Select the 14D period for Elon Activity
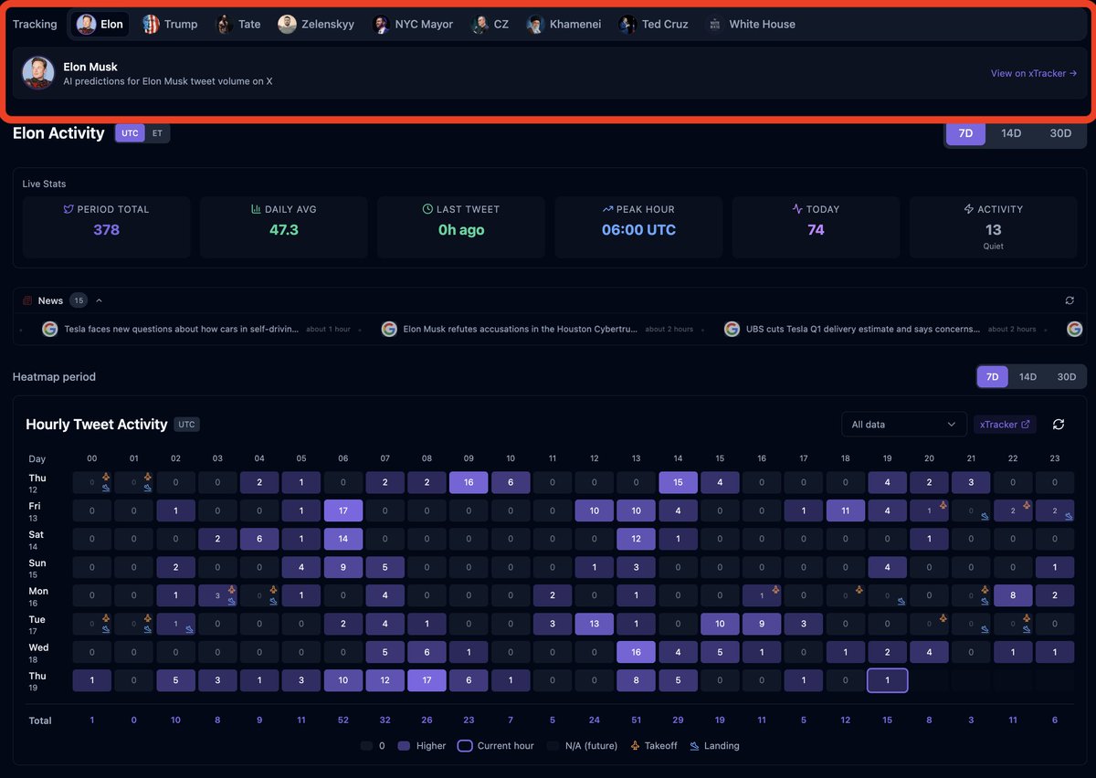 tap(1010, 132)
